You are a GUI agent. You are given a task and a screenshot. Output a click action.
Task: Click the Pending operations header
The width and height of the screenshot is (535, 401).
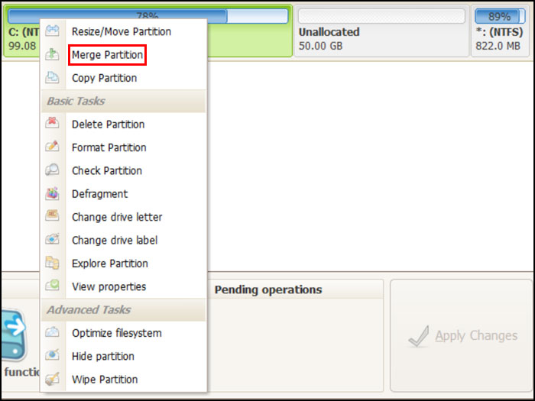(268, 289)
